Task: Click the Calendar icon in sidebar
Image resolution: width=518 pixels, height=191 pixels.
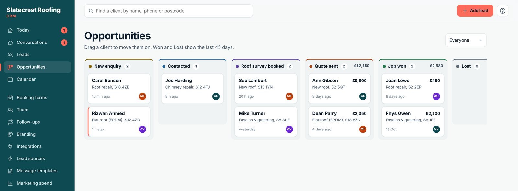Action: [10, 79]
